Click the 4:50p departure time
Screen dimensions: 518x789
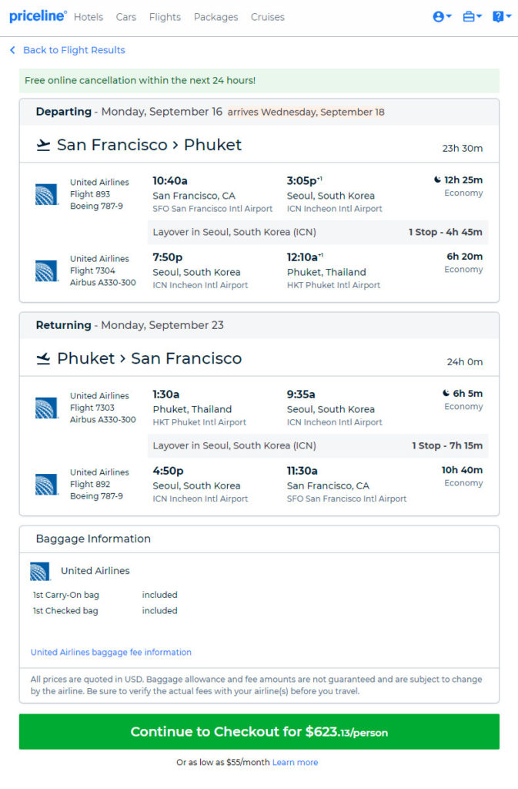point(168,471)
